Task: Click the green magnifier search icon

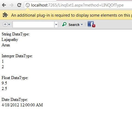Action: [64, 24]
